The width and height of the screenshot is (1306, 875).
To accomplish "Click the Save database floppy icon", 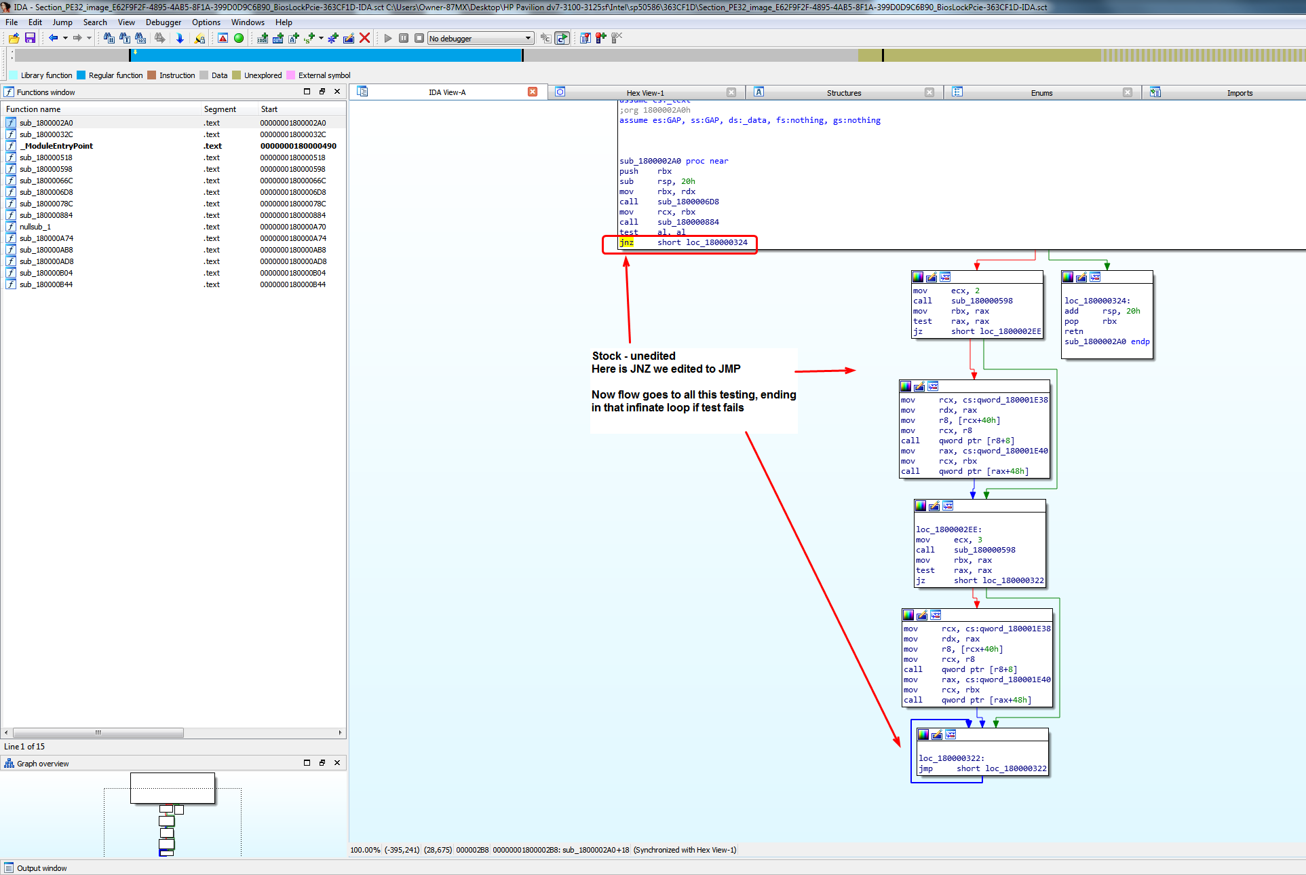I will [30, 38].
